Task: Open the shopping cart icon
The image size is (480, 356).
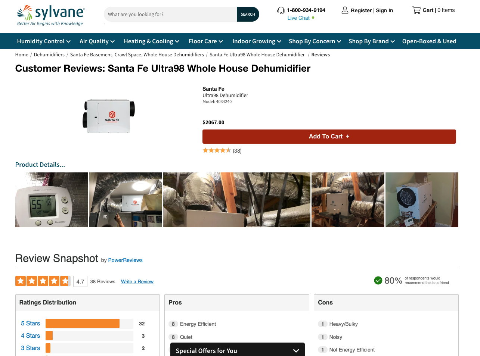Action: point(416,10)
